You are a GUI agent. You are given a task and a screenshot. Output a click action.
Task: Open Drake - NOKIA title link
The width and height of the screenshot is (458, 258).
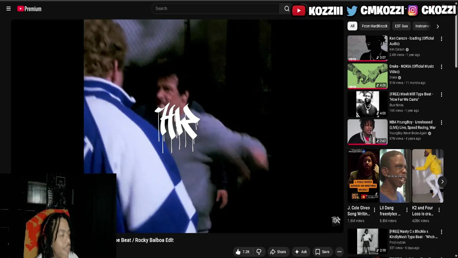click(x=411, y=69)
